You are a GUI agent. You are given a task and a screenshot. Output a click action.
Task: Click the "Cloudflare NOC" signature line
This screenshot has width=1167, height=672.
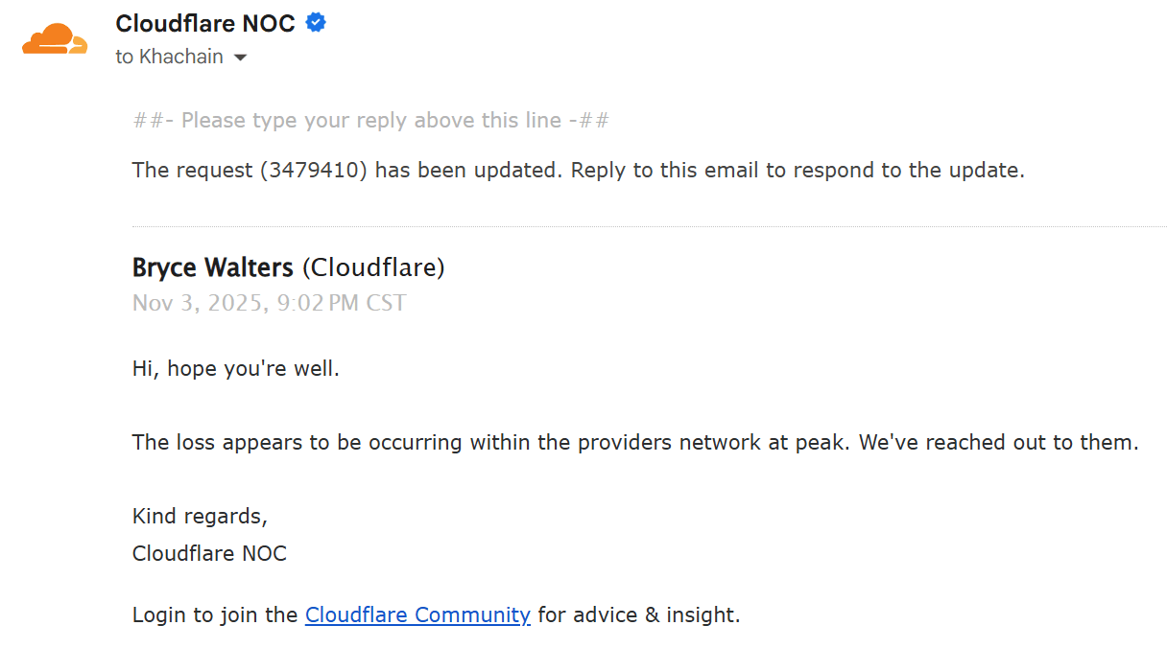[209, 553]
